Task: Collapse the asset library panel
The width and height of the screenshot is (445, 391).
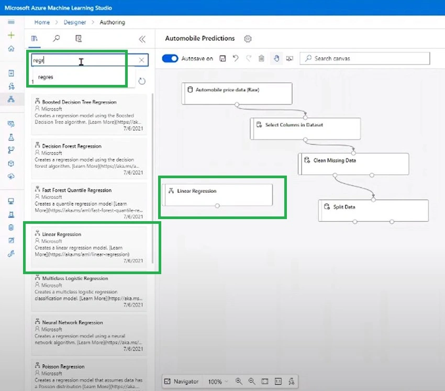Action: point(142,39)
